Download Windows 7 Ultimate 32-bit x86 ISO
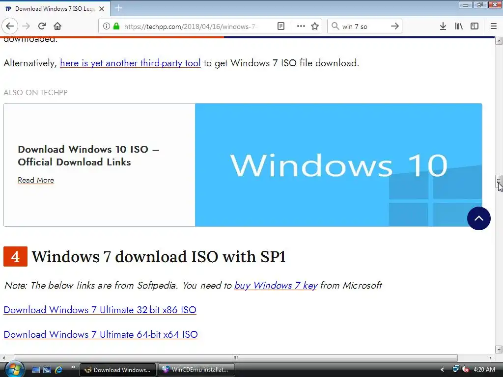 [100, 310]
